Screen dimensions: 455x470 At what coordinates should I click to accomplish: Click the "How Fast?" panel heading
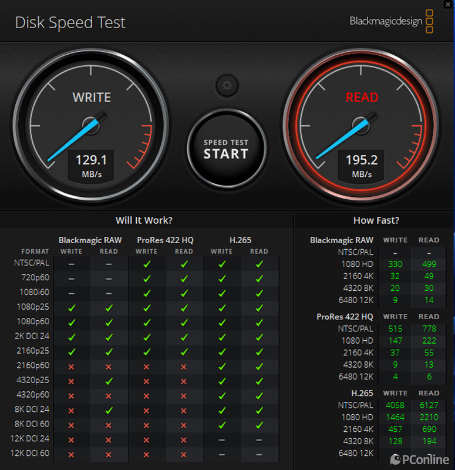click(x=376, y=220)
